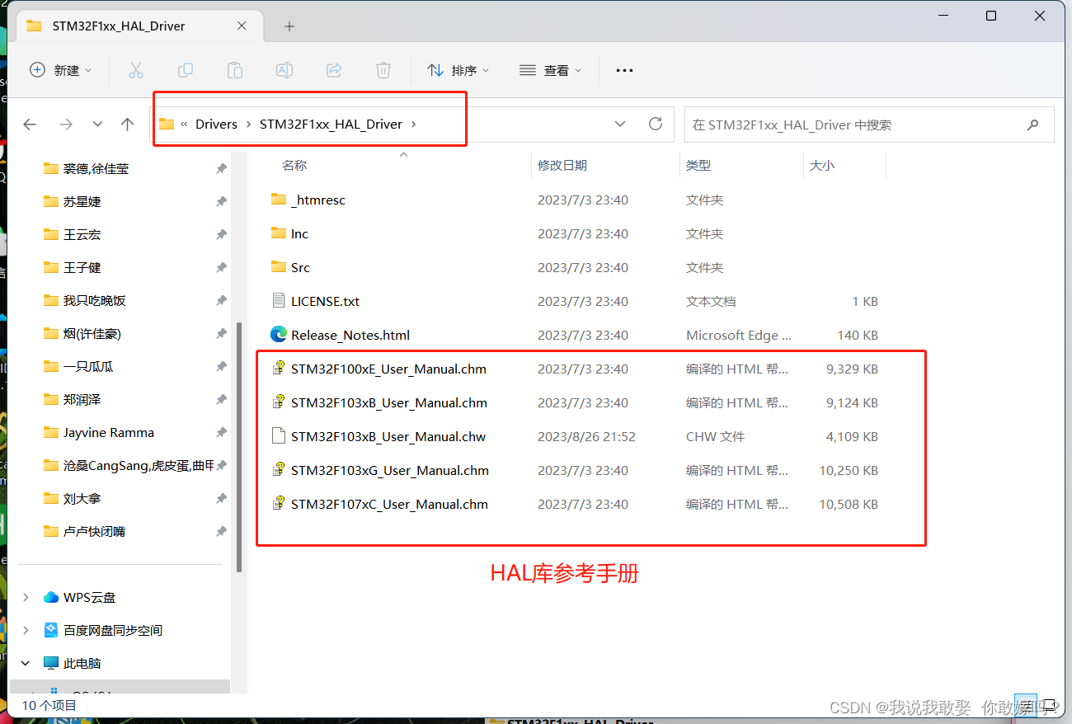
Task: Navigate back using the left arrow
Action: click(30, 124)
